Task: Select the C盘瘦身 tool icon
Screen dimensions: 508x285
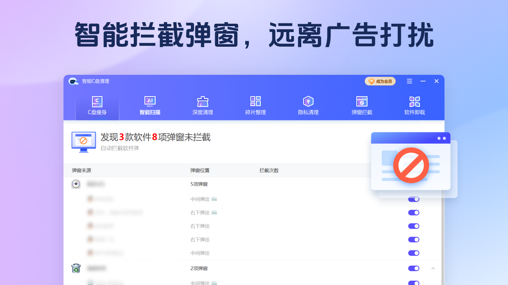Action: click(x=97, y=101)
